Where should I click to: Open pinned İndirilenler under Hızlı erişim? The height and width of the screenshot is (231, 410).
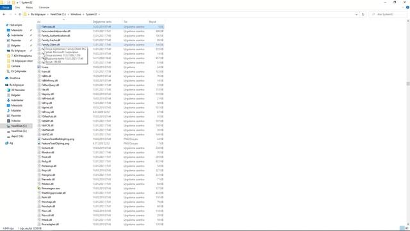pos(17,35)
